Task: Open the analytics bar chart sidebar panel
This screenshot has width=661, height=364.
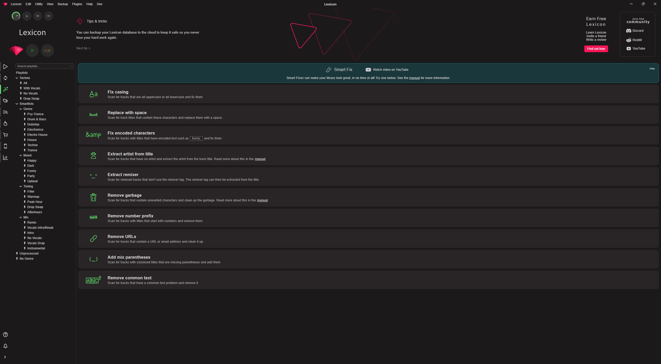Action: pos(5,157)
